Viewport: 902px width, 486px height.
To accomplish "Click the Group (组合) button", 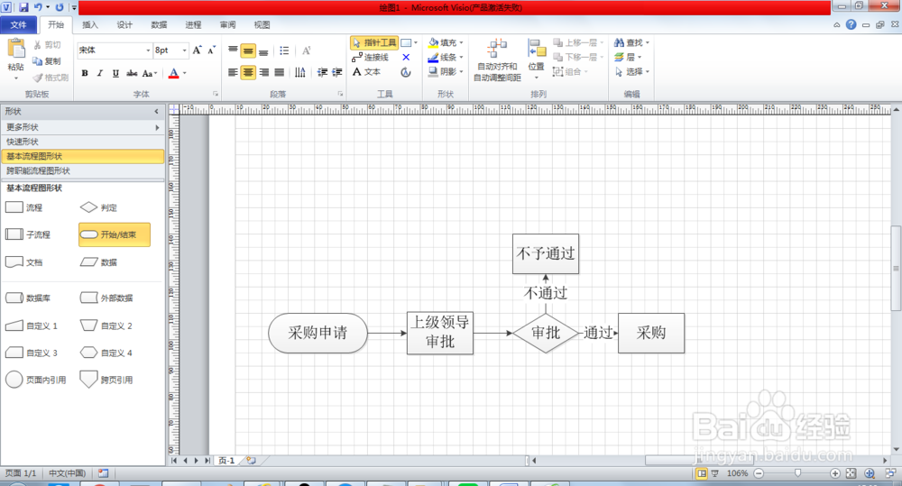I will (x=570, y=71).
